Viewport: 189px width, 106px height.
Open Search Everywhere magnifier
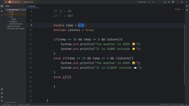[x=169, y=2]
